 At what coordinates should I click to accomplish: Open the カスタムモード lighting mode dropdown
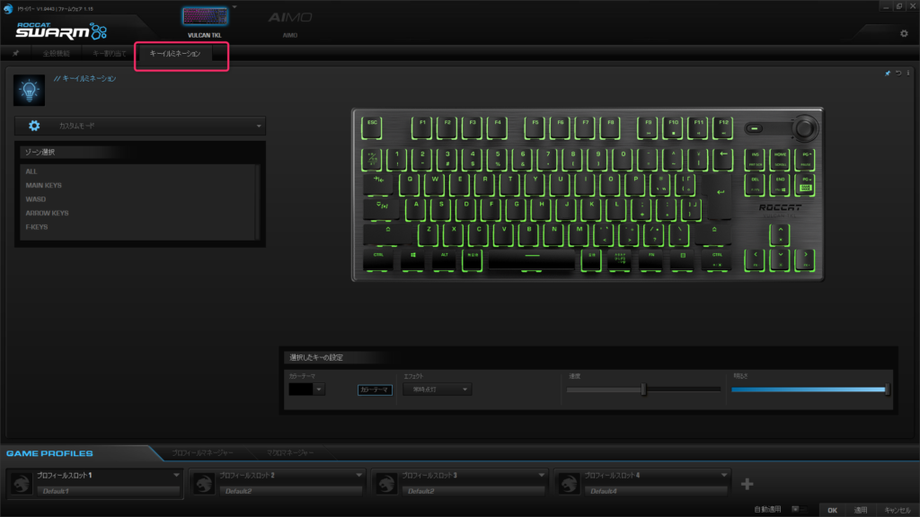pyautogui.click(x=140, y=126)
